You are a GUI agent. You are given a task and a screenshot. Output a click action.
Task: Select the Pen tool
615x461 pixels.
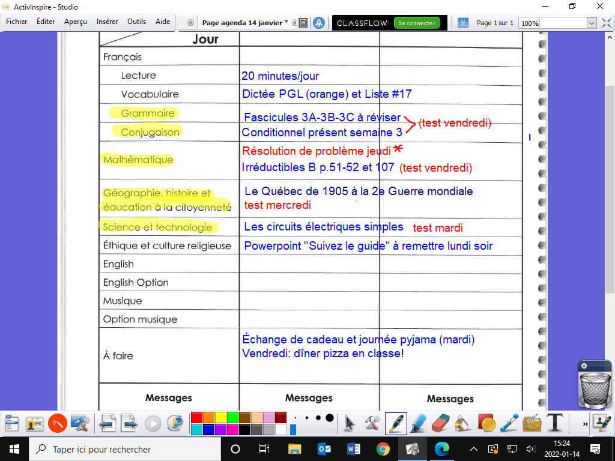point(396,423)
